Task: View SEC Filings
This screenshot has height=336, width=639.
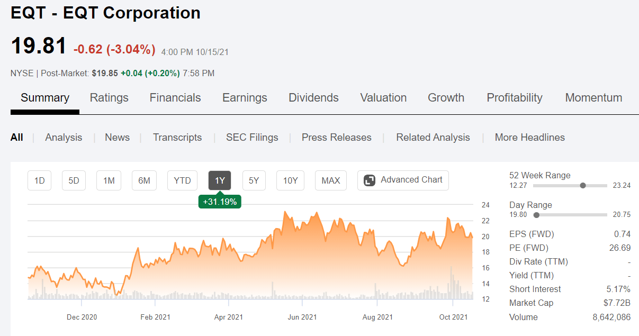Action: pyautogui.click(x=252, y=138)
